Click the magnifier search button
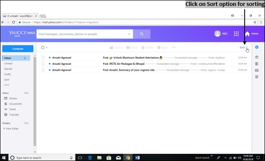The width and height of the screenshot is (265, 161). 142,34
